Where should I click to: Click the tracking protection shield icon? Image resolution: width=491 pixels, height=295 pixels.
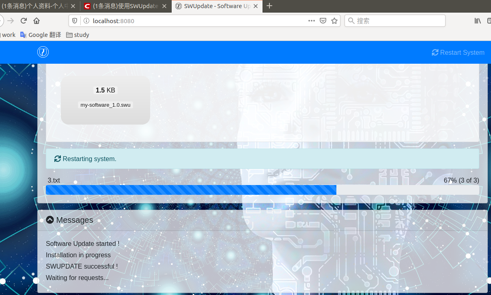[75, 21]
